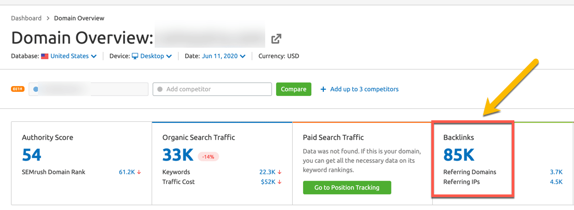
Task: Click the $52K Traffic Cost value
Action: [268, 181]
